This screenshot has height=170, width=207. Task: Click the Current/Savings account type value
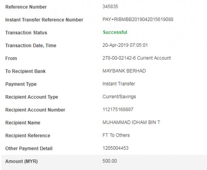coord(119,97)
